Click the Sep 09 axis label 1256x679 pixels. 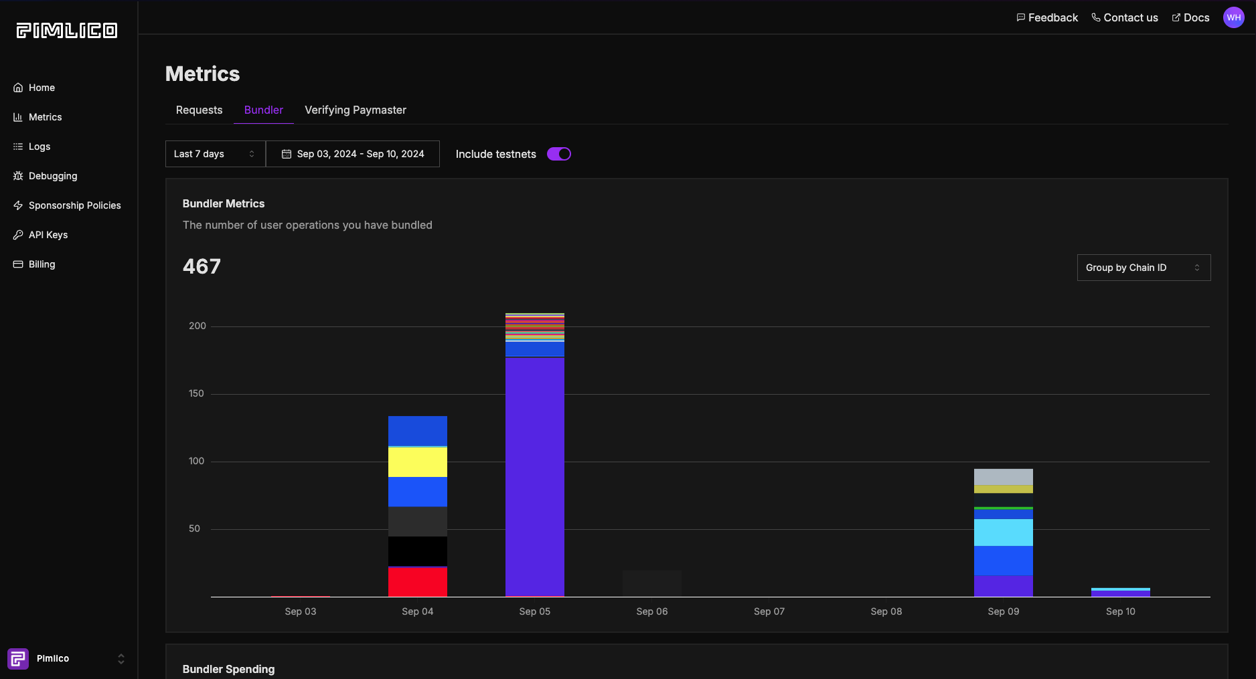coord(1004,611)
